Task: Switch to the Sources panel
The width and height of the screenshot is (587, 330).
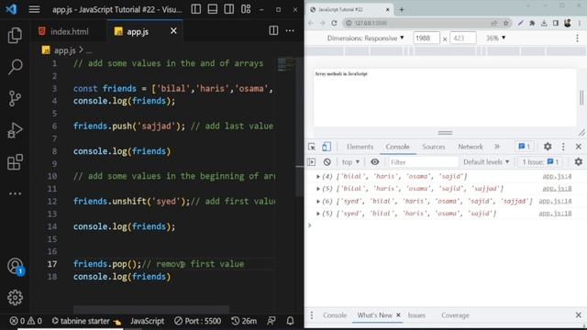Action: [434, 147]
